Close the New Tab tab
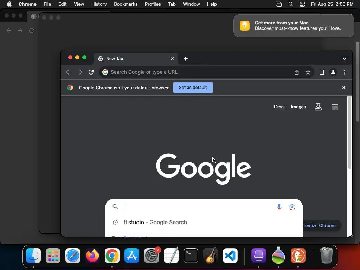 [172, 59]
